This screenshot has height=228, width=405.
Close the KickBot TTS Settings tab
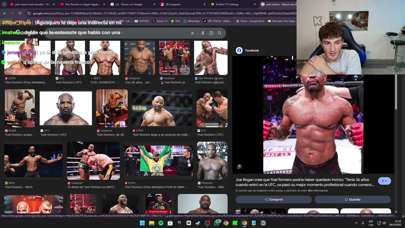[x=255, y=4]
